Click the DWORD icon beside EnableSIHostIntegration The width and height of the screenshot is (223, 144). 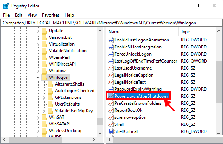tap(111, 47)
